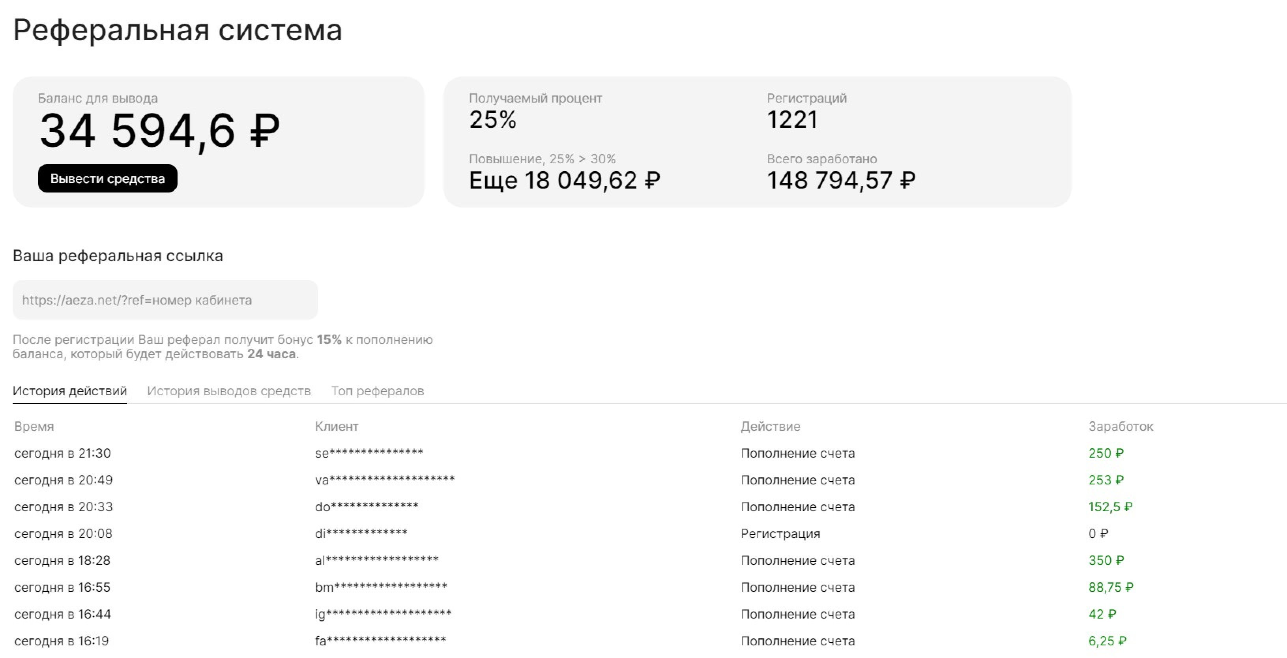
Task: Click the "Получаемый процент" 25% value
Action: pos(493,120)
